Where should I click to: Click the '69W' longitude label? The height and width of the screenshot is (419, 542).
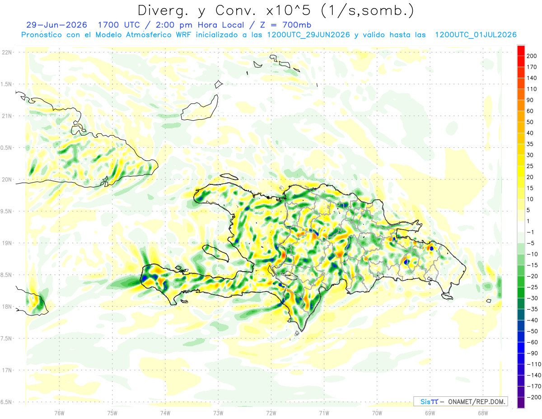430,413
